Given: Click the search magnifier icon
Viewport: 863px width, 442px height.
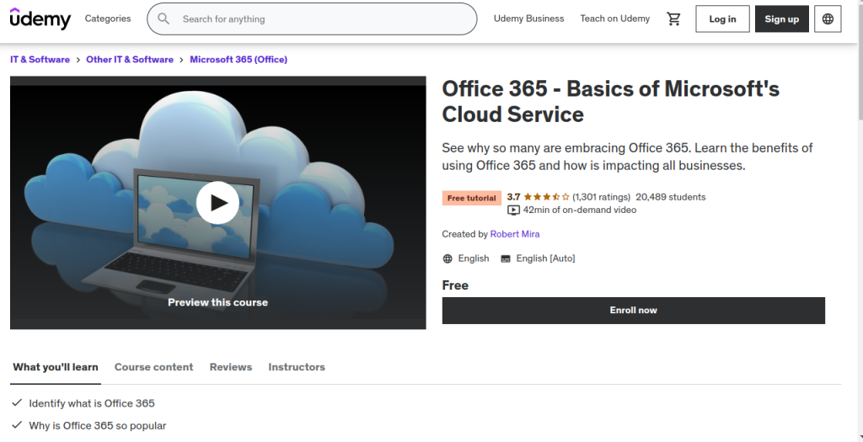Looking at the screenshot, I should pyautogui.click(x=163, y=19).
